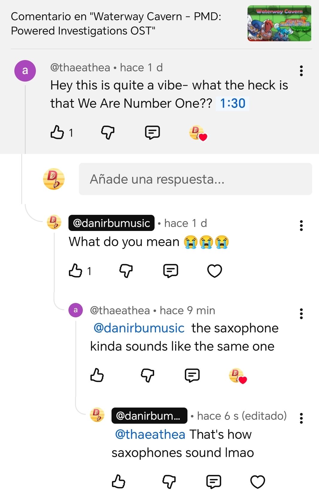
Task: Reply to the 'What do you mean' comment
Action: pos(171,271)
